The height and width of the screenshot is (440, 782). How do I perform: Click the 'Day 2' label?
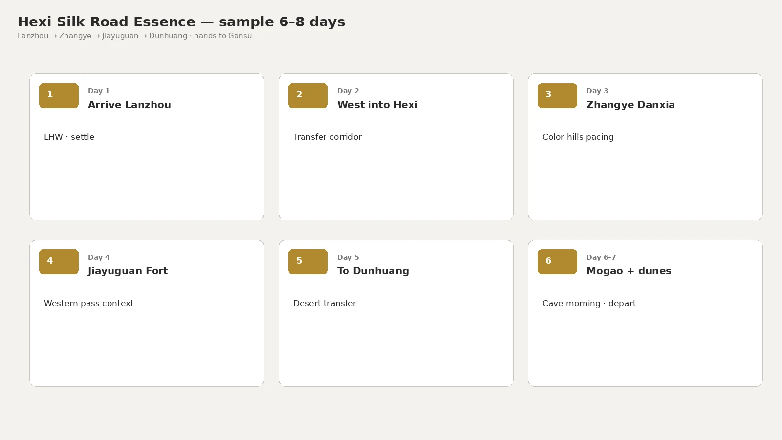pyautogui.click(x=348, y=91)
